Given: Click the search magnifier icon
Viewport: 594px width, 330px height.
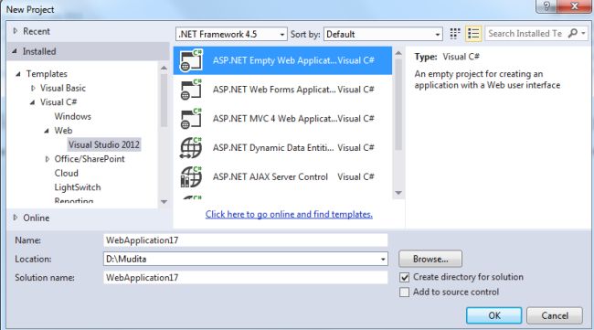Looking at the screenshot, I should click(573, 33).
